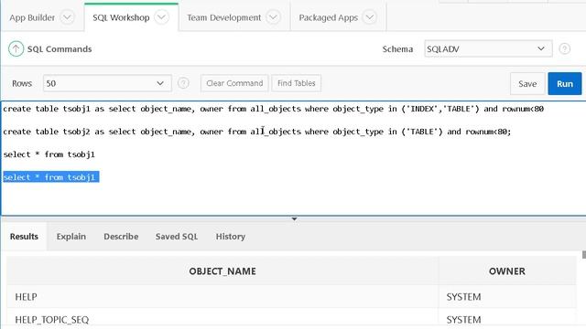586x329 pixels.
Task: Click the Save button
Action: pyautogui.click(x=527, y=83)
